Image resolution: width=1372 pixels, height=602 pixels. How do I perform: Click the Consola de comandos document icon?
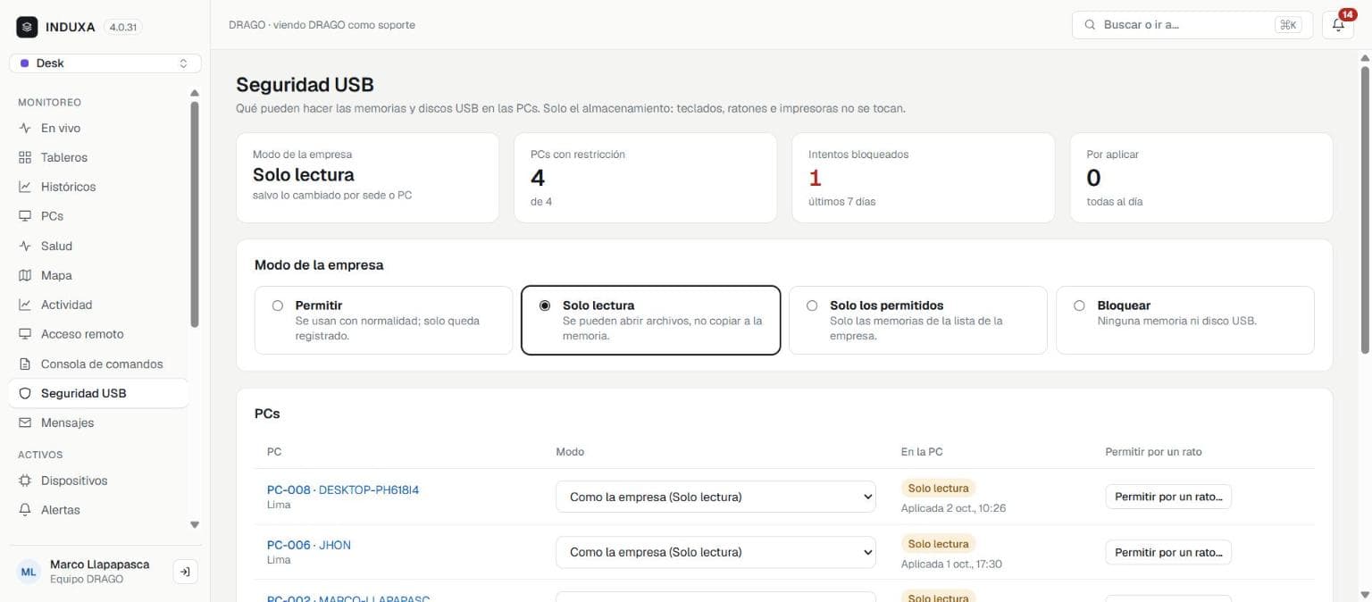[25, 364]
